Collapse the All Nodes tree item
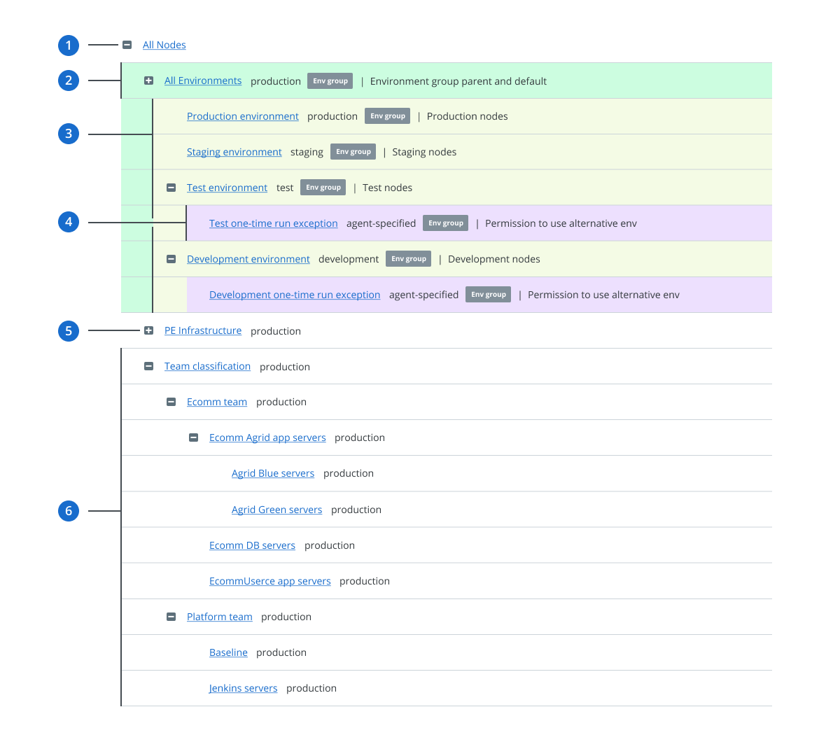Screen dimensions: 840x742 click(x=127, y=44)
